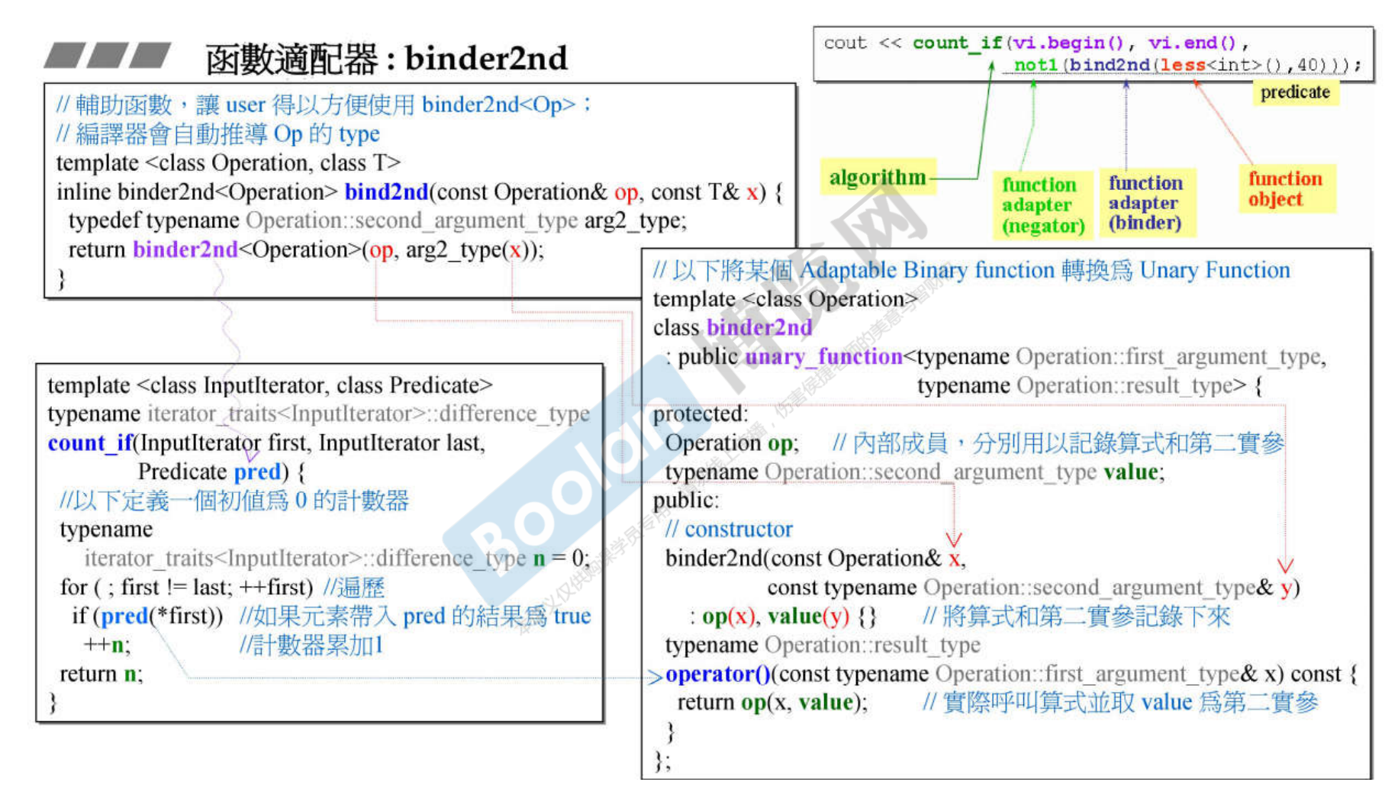This screenshot has width=1398, height=808.
Task: Click 'template <class InputIterator, class Predicate>' line
Action: pos(270,385)
